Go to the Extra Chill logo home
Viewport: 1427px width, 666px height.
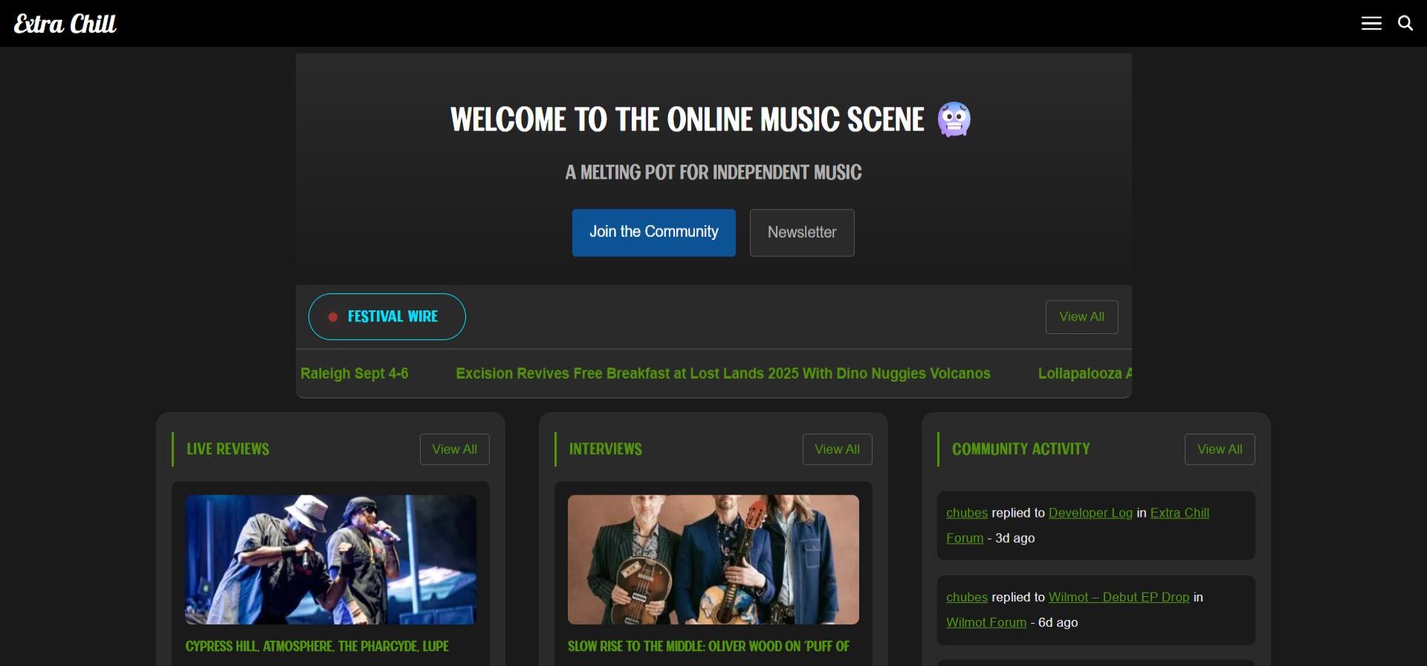click(65, 24)
